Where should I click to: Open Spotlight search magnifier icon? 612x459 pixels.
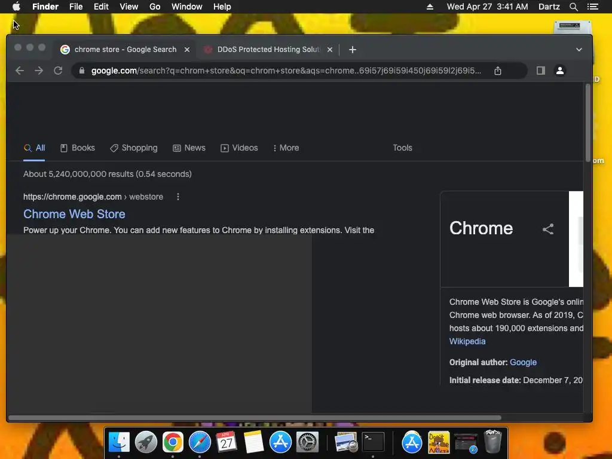pyautogui.click(x=573, y=7)
